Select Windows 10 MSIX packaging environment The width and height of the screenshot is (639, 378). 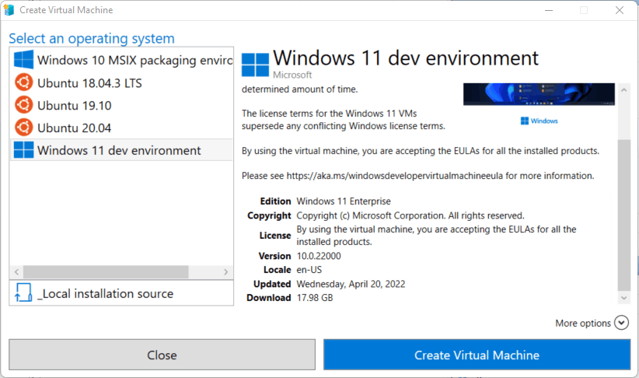pyautogui.click(x=121, y=60)
